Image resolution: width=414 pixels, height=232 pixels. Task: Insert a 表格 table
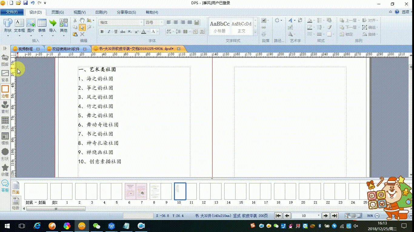coord(42,26)
